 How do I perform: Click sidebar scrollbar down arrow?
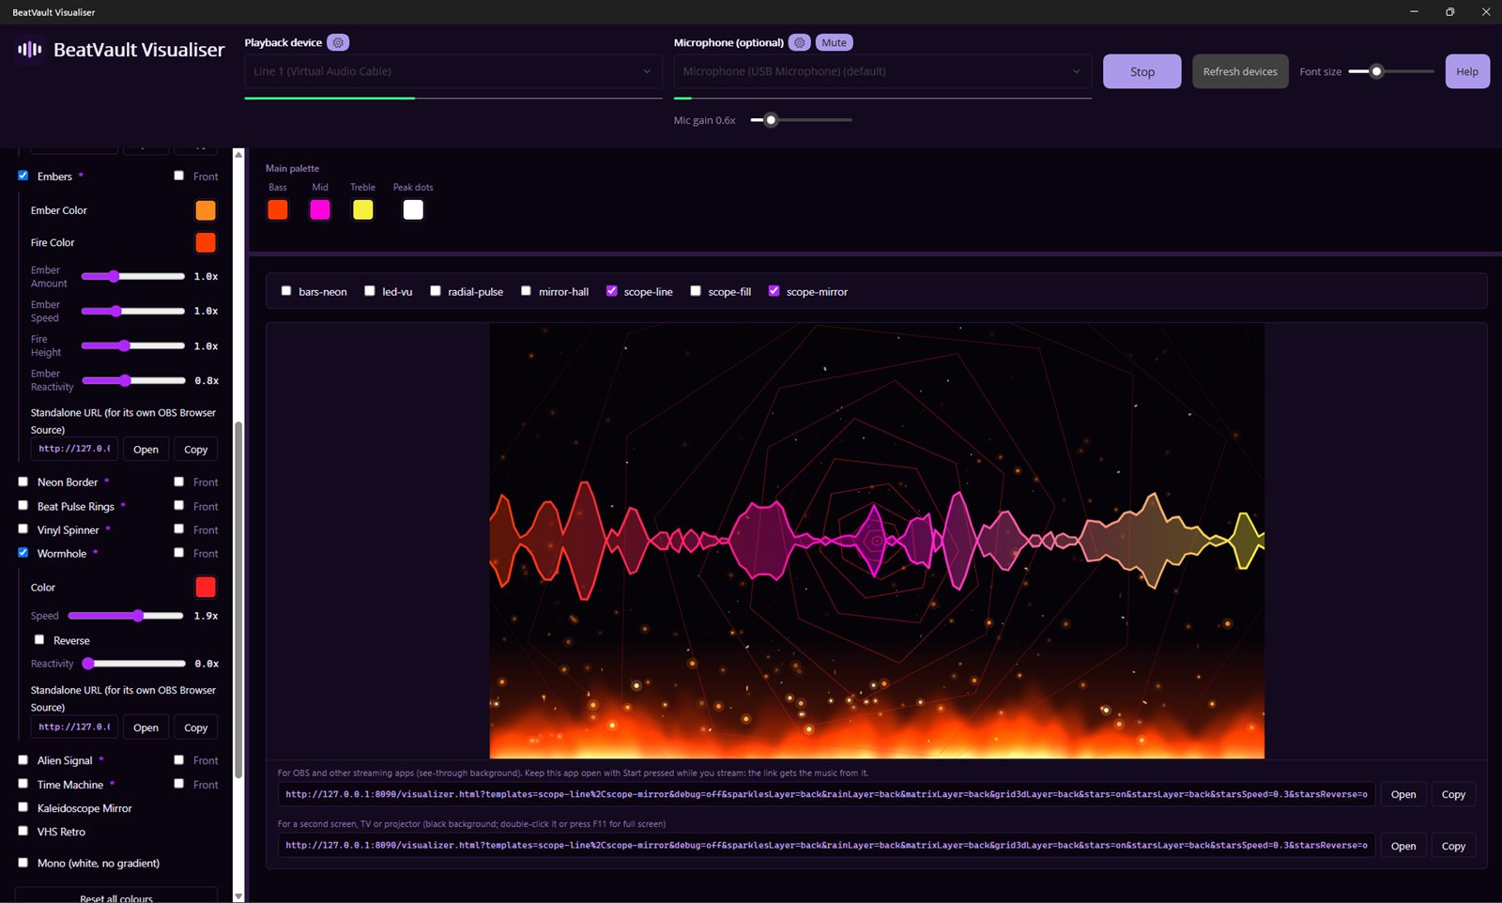point(238,896)
